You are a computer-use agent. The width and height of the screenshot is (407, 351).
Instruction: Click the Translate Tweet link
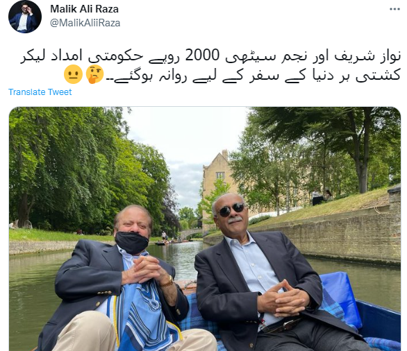(40, 92)
